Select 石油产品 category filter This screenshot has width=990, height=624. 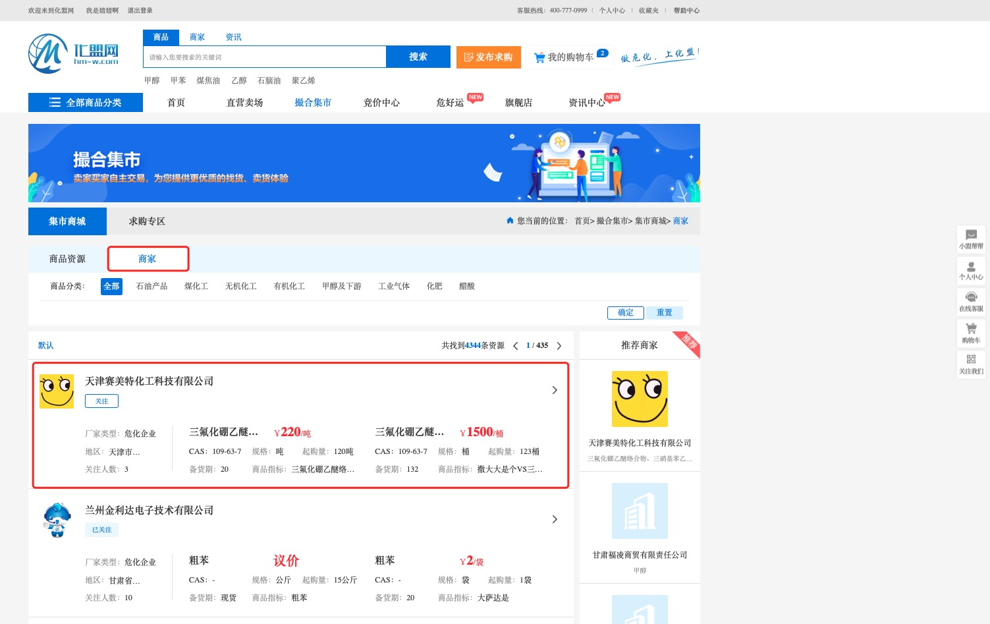(x=152, y=287)
